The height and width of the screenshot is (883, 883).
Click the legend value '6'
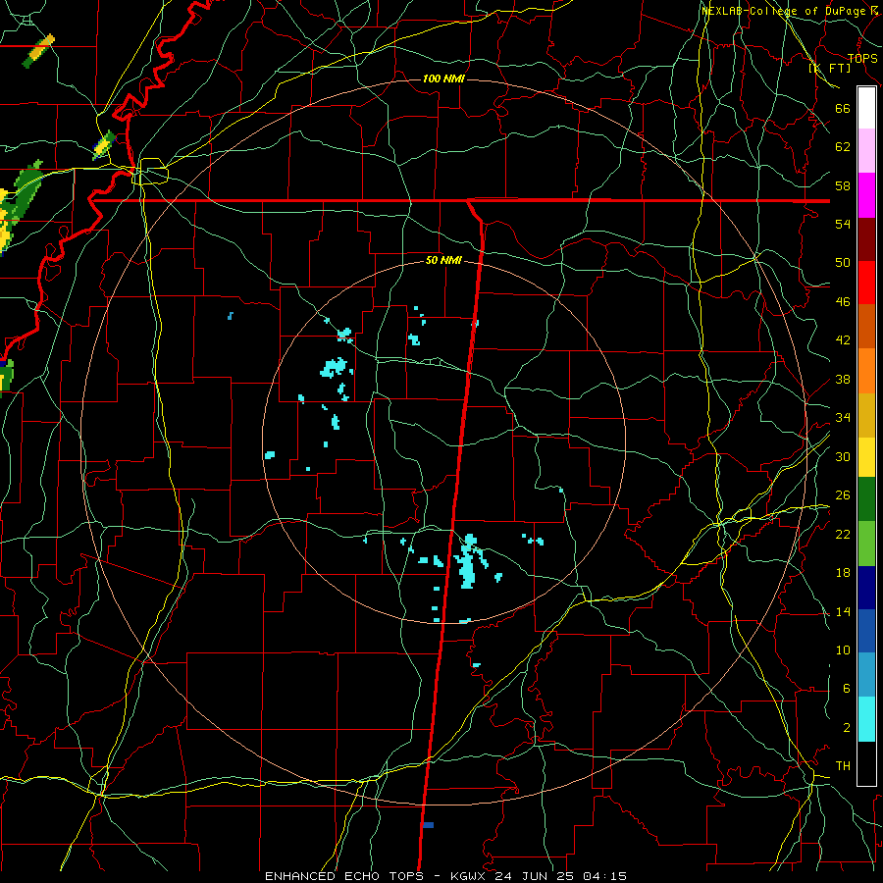(x=847, y=689)
